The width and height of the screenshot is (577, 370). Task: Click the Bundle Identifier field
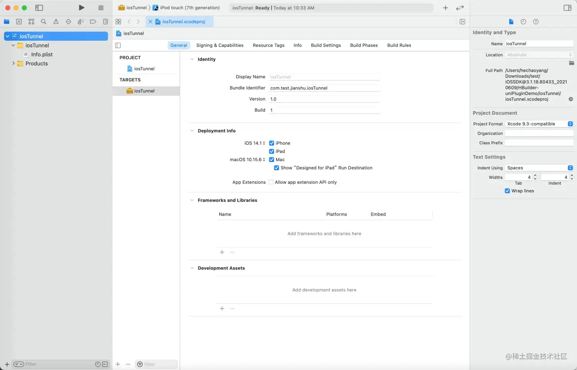324,88
